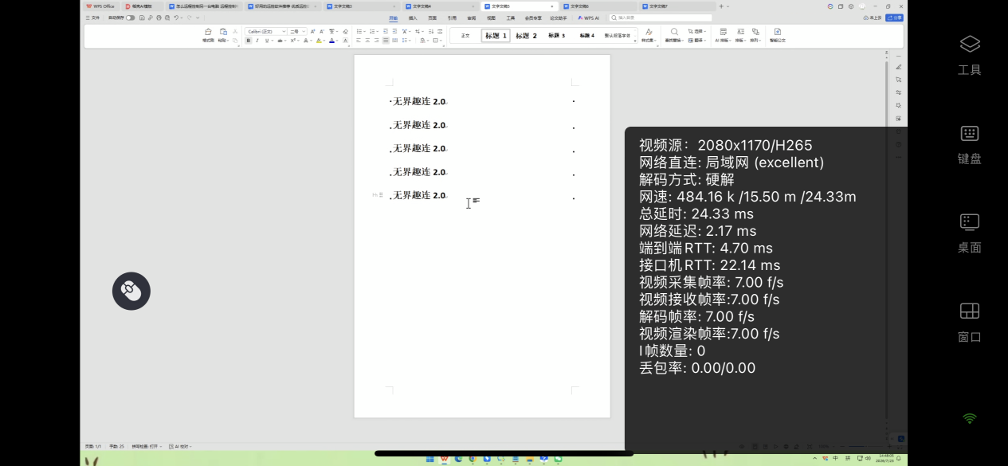Click the Windows Start button on taskbar

[x=430, y=459]
